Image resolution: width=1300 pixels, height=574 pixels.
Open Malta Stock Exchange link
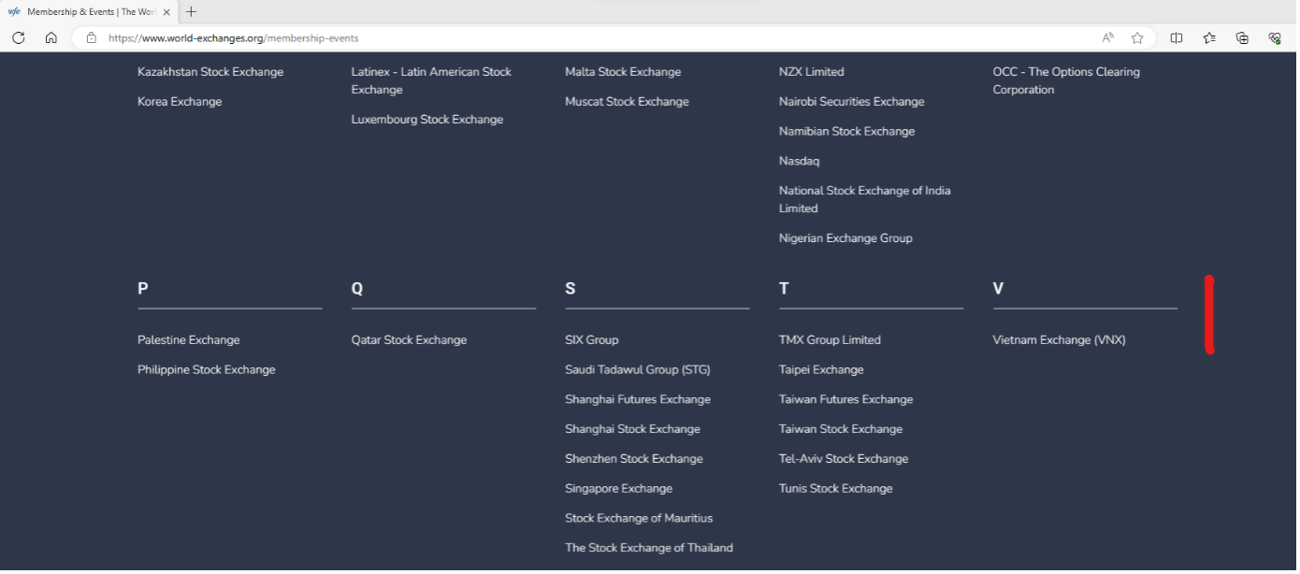tap(623, 72)
